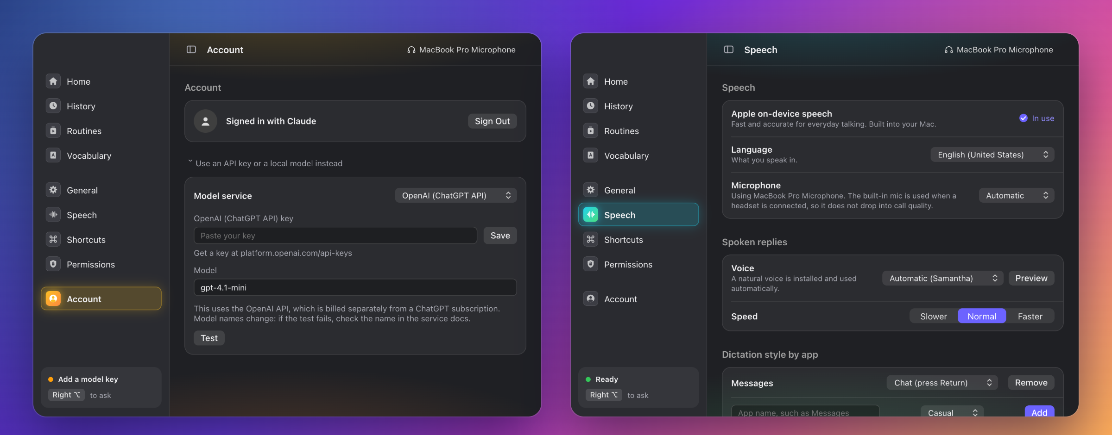Collapse "Use an API key or a local model instead"

[x=265, y=163]
